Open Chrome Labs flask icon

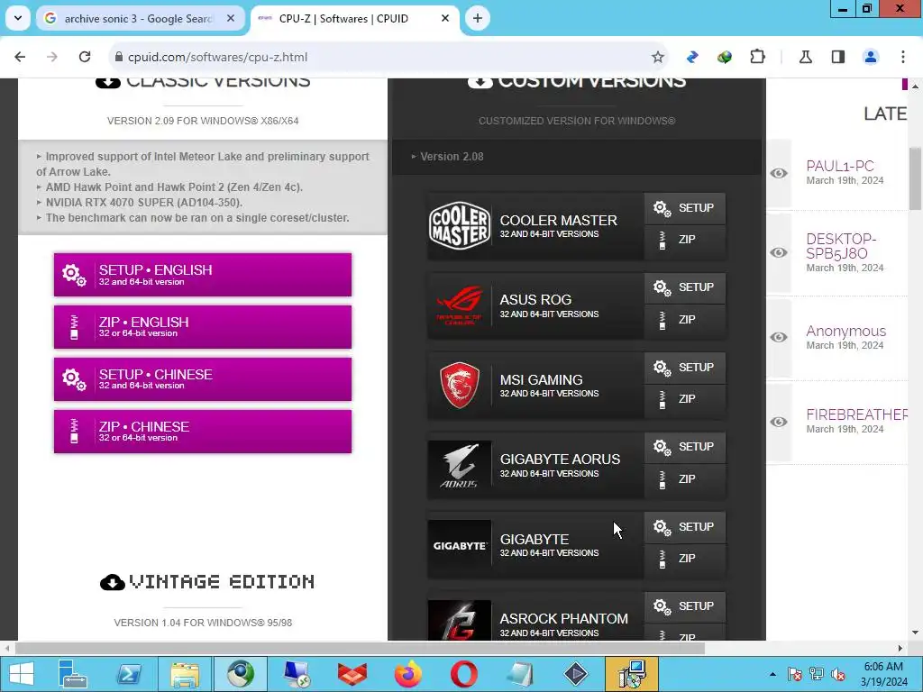pyautogui.click(x=805, y=57)
